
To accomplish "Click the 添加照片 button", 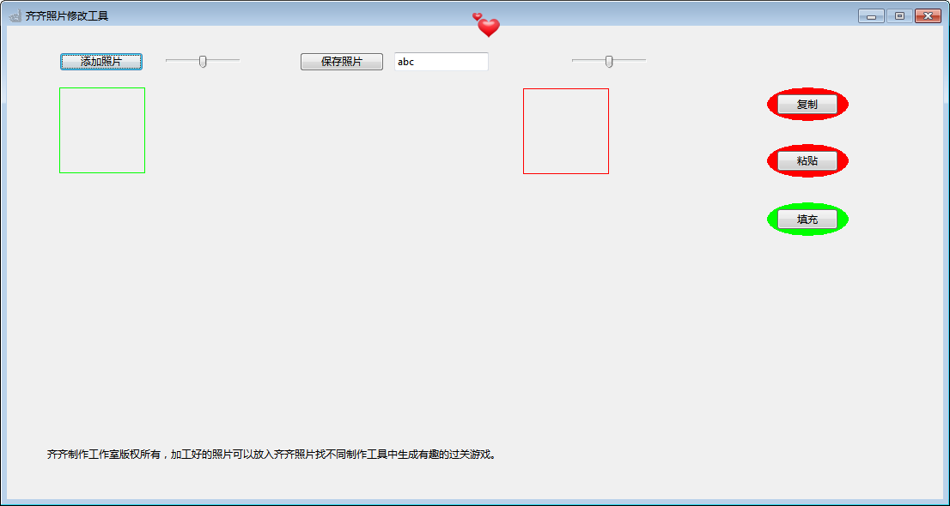I will [101, 62].
